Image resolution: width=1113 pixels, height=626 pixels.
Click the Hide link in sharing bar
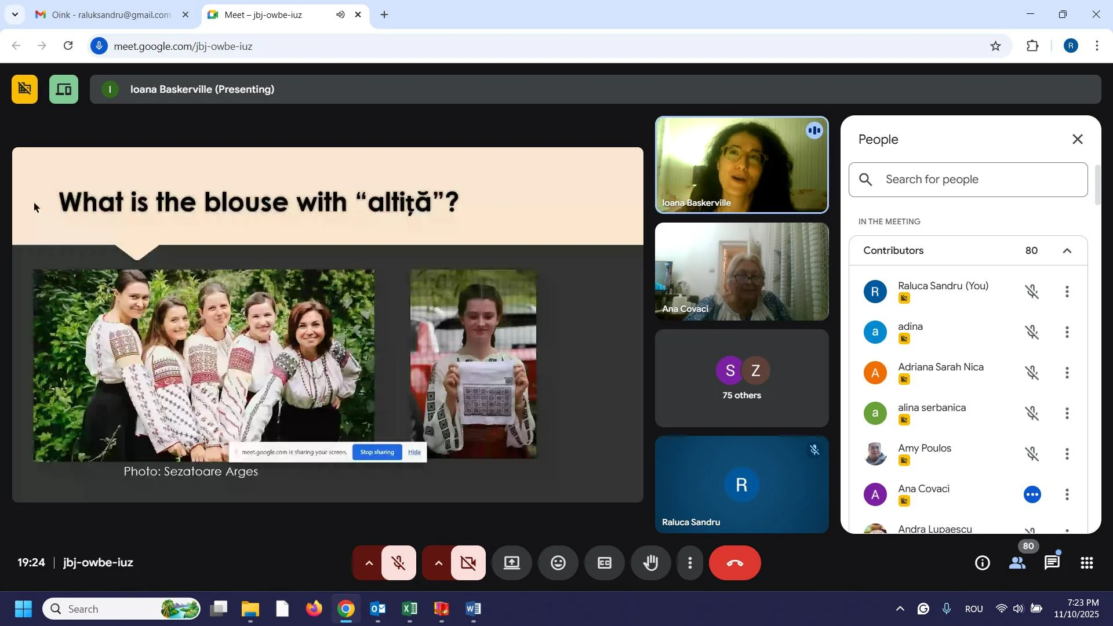coord(414,453)
